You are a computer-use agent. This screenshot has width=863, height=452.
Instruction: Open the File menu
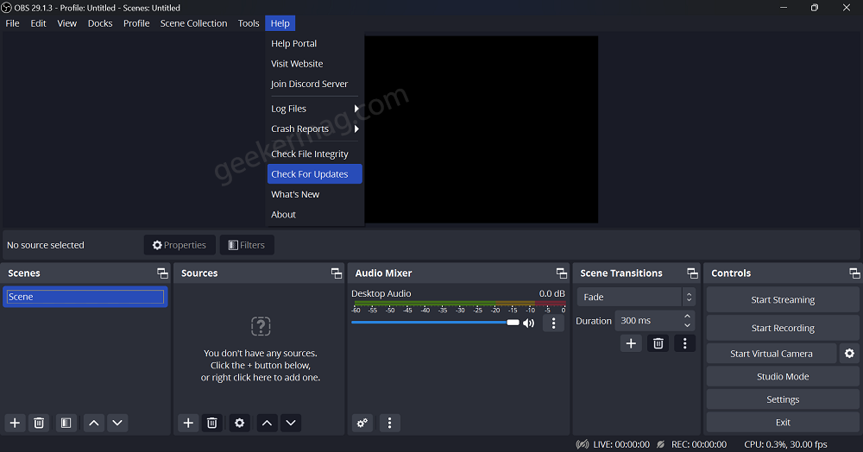pyautogui.click(x=13, y=23)
